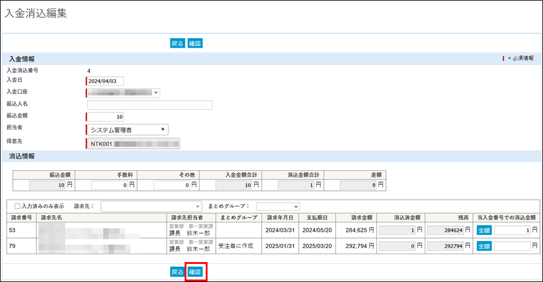Click the 入金消込編集 page title
This screenshot has width=543, height=282.
36,13
